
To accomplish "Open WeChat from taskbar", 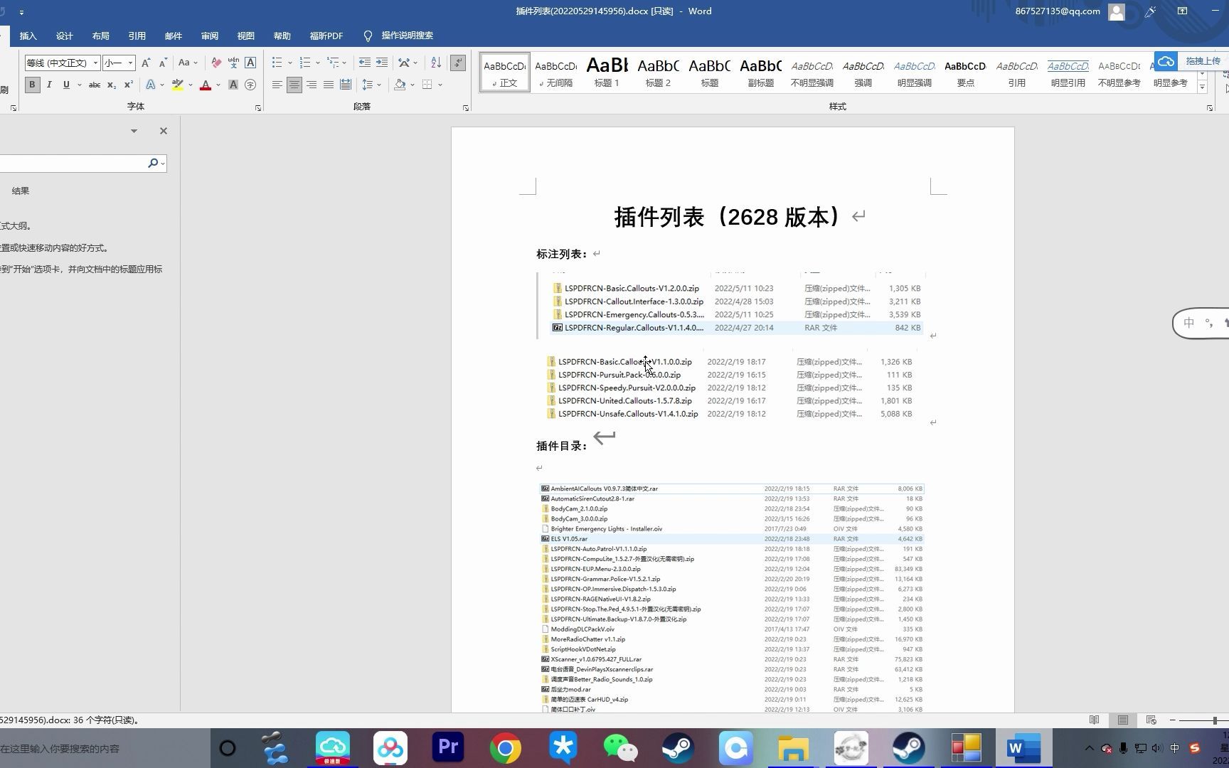I will click(620, 748).
